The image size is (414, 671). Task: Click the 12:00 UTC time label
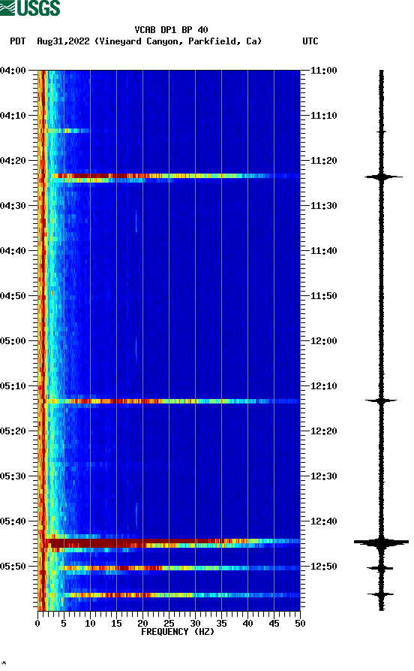pos(324,341)
